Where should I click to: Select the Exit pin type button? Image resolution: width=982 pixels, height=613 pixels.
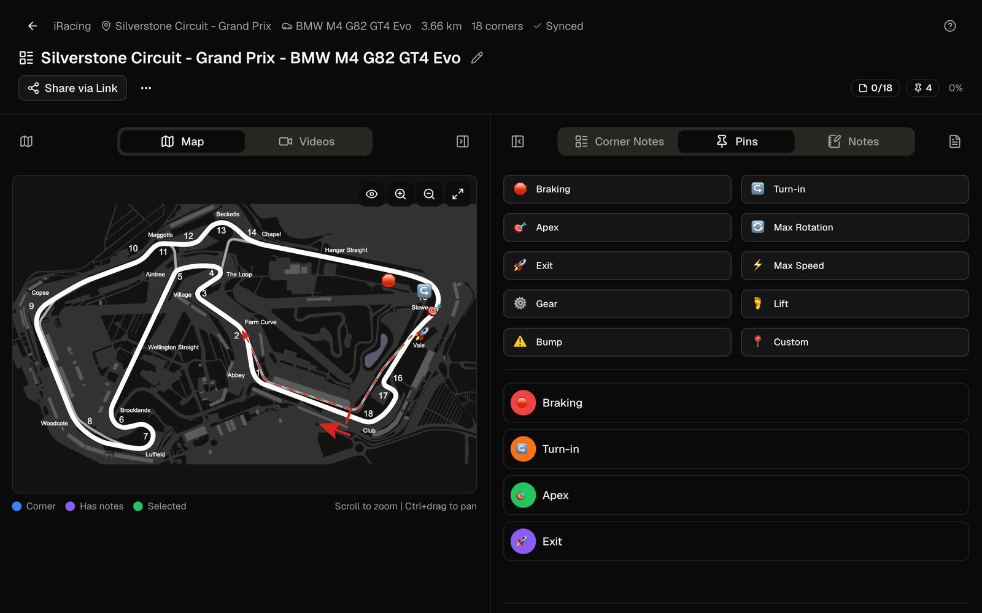(x=617, y=265)
